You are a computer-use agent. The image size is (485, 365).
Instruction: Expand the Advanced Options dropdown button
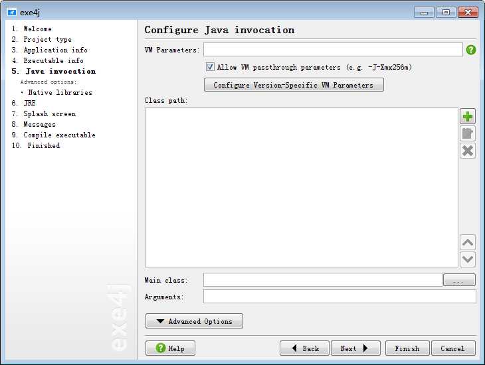click(x=194, y=321)
